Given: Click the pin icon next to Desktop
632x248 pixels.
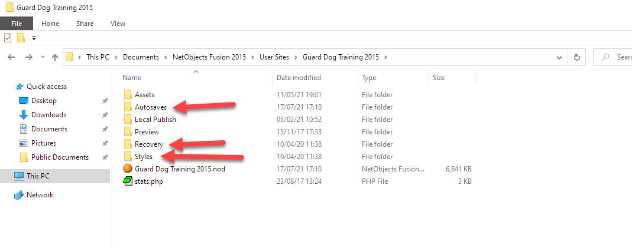Looking at the screenshot, I should (105, 101).
